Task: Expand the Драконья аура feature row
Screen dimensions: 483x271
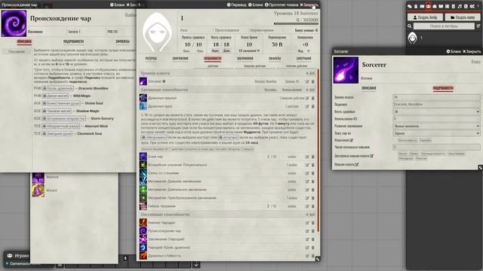Action: click(x=160, y=106)
